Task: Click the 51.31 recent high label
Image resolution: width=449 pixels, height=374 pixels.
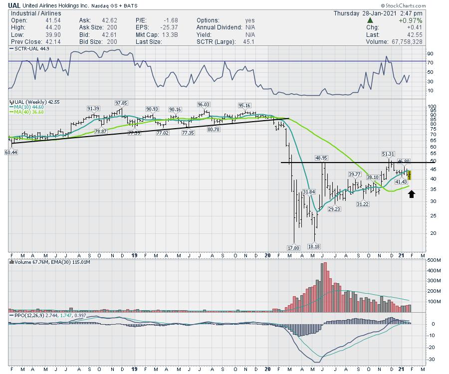Action: tap(388, 154)
